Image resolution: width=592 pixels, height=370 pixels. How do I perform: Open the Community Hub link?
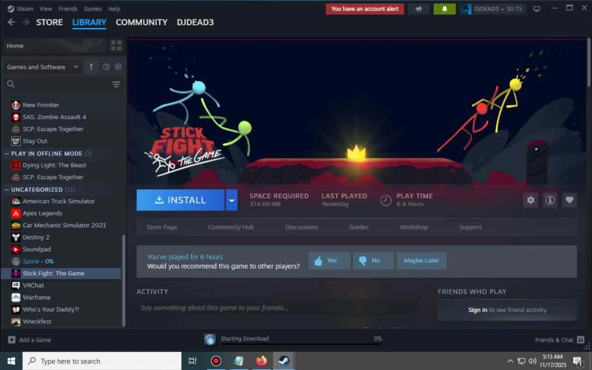coord(231,227)
